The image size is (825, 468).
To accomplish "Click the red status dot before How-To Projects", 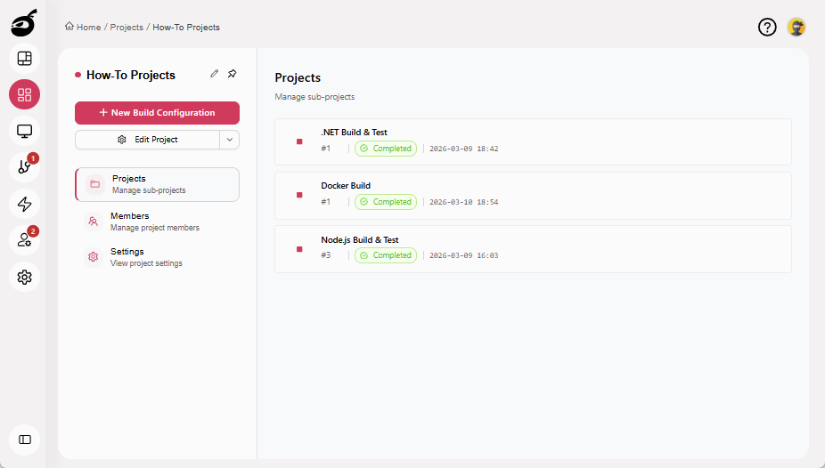I will 78,75.
